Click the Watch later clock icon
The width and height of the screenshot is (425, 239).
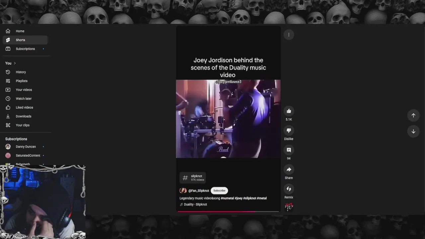8,99
